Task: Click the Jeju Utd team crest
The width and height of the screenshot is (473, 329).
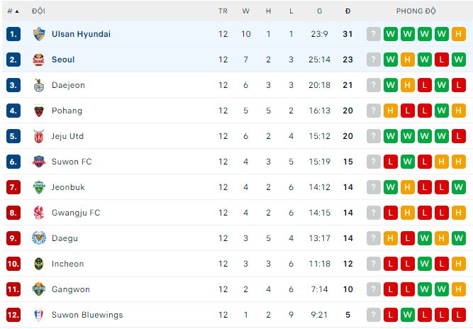Action: pyautogui.click(x=38, y=136)
